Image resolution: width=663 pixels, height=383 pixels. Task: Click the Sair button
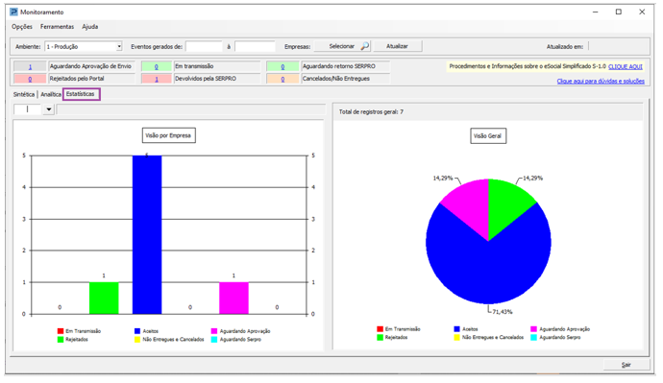point(626,365)
